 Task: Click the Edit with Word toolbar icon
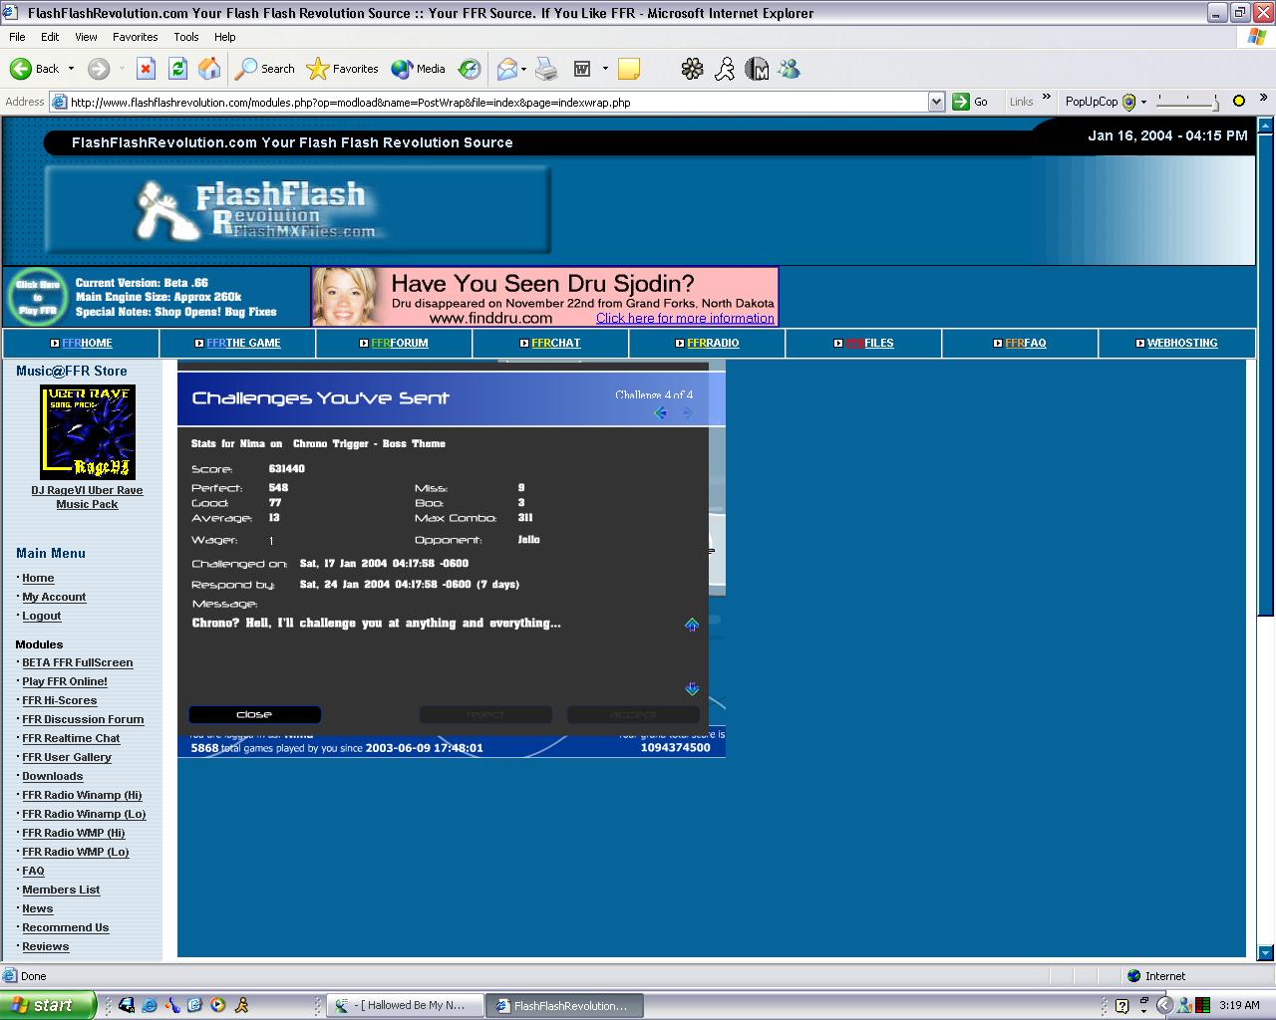click(x=582, y=69)
